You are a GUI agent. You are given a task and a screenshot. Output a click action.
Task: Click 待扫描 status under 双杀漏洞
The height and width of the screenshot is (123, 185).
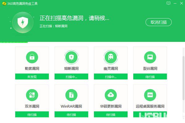click(x=32, y=114)
